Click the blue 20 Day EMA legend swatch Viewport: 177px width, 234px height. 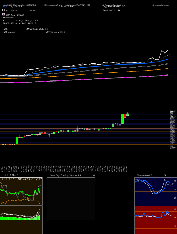point(4,6)
